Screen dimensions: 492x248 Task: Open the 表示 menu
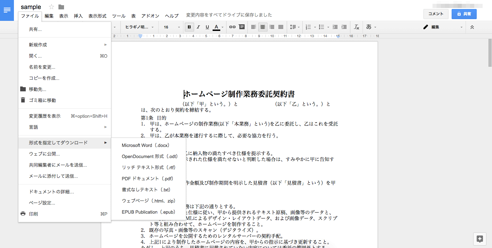pos(64,16)
